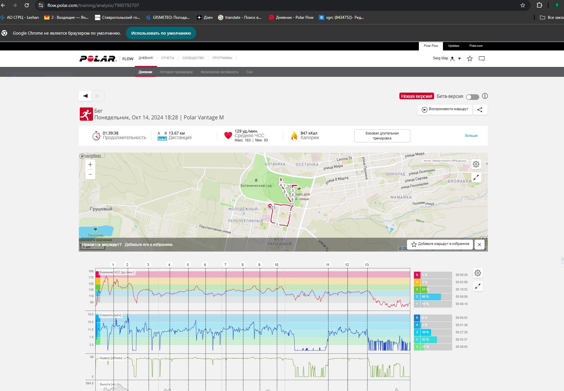This screenshot has height=391, width=564.
Task: Go to the previous training session arrow
Action: [85, 96]
